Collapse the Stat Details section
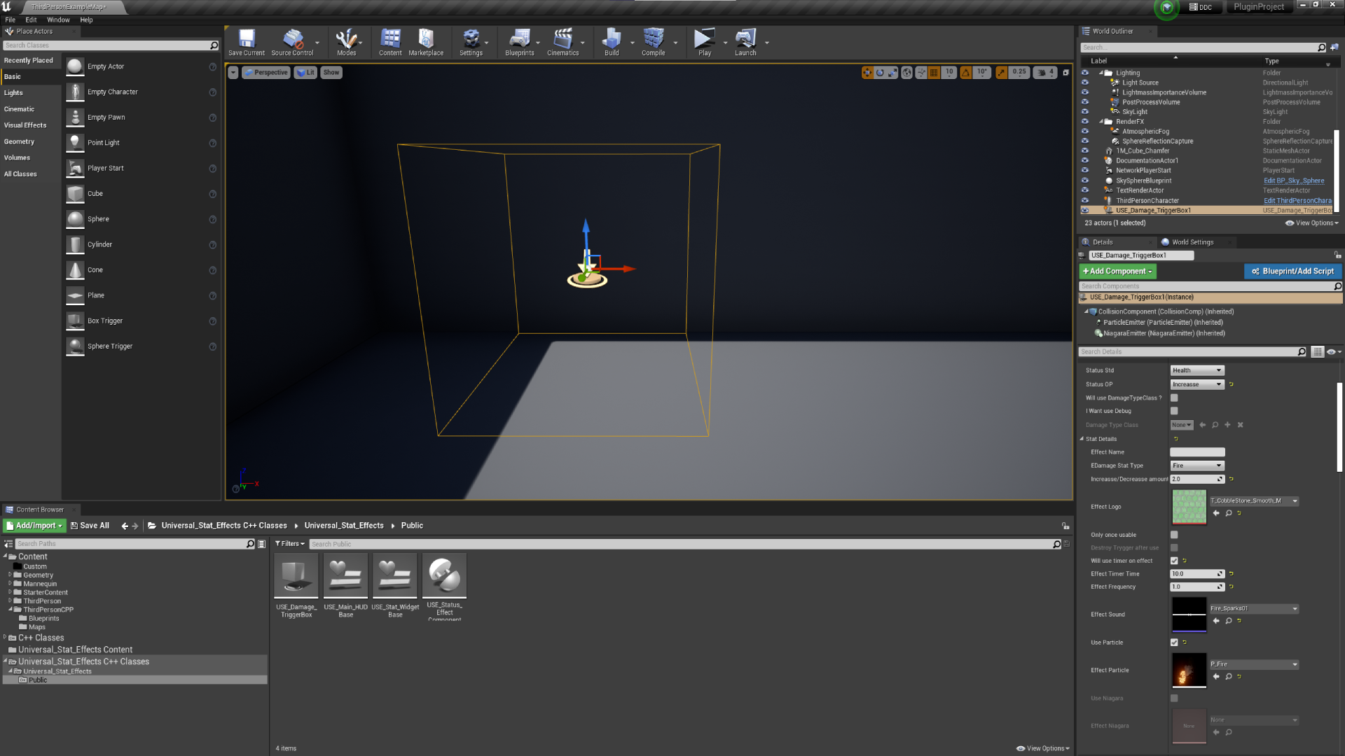 click(x=1082, y=439)
